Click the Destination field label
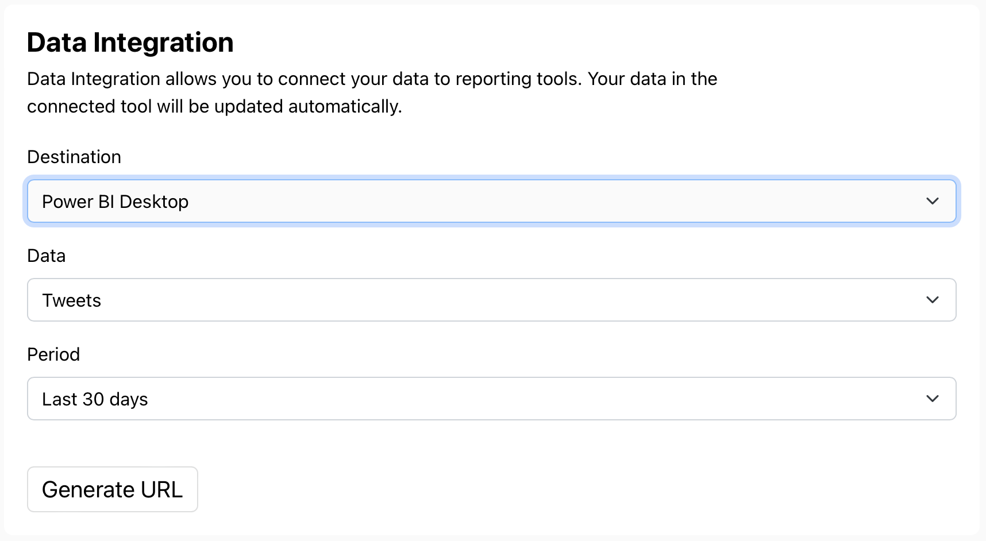 coord(74,157)
